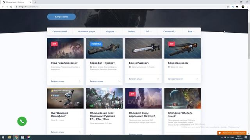The width and height of the screenshot is (250, 140).
Task: Close the current browser tab
Action: [30, 2]
